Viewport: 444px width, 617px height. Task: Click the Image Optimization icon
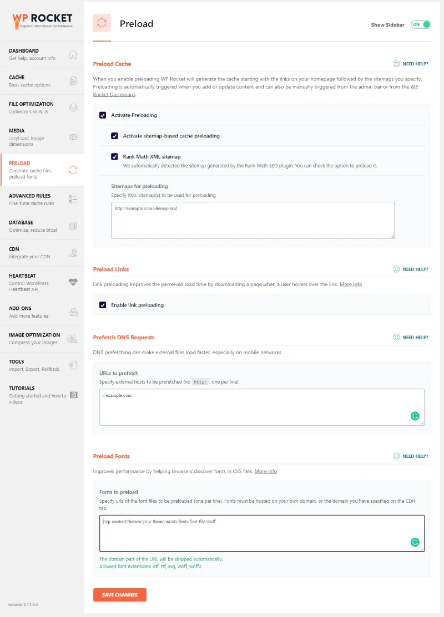pyautogui.click(x=73, y=339)
